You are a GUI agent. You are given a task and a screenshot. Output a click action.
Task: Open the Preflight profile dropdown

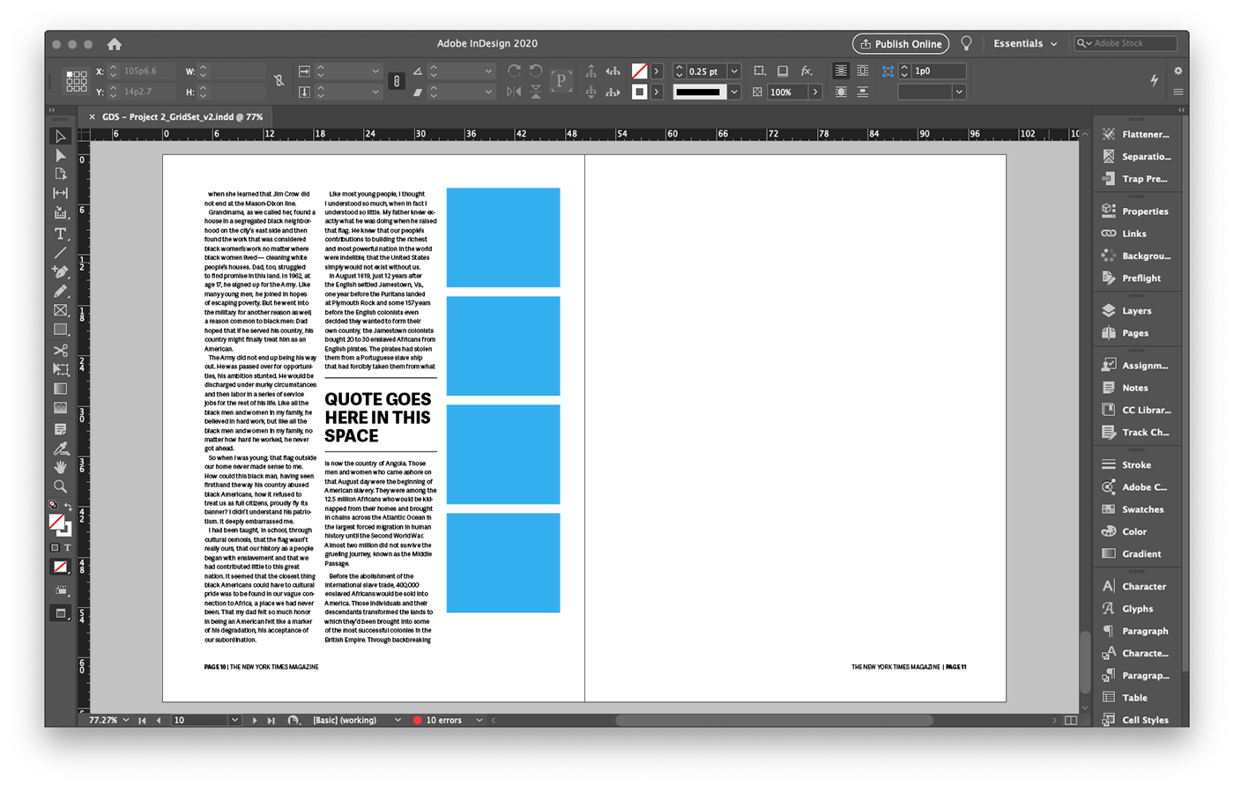398,720
